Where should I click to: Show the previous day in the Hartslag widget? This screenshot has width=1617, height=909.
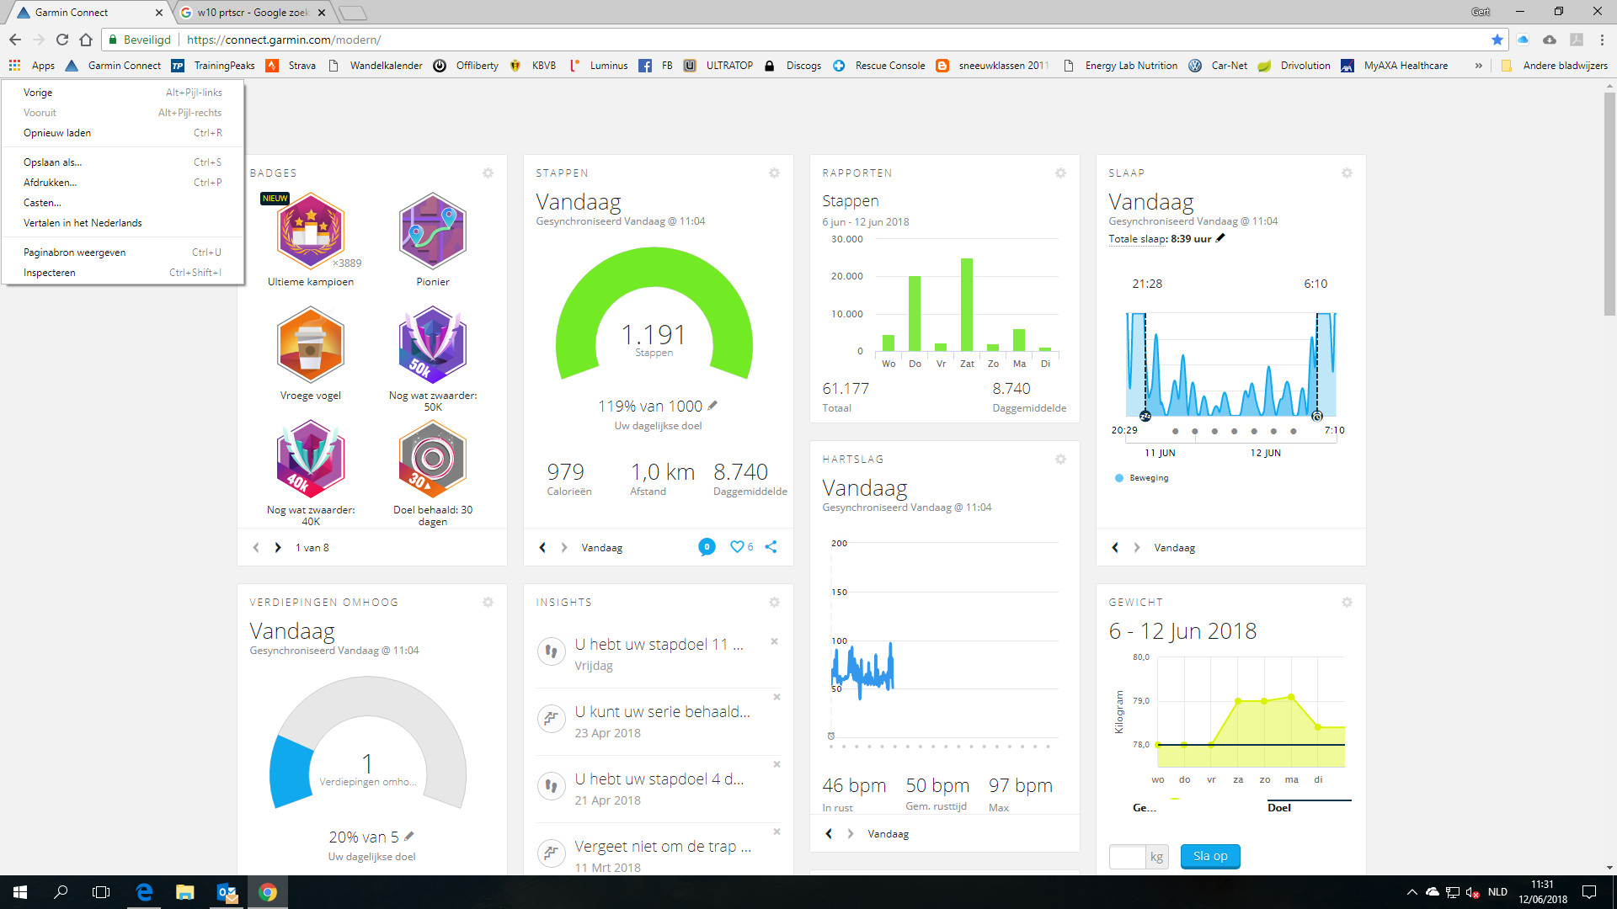829,834
